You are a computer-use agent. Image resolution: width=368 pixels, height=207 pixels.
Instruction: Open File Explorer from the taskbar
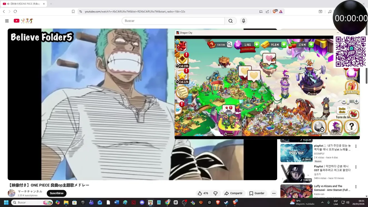tap(66, 202)
